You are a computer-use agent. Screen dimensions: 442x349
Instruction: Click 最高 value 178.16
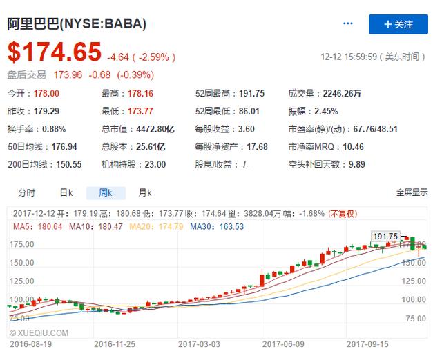[x=140, y=93]
